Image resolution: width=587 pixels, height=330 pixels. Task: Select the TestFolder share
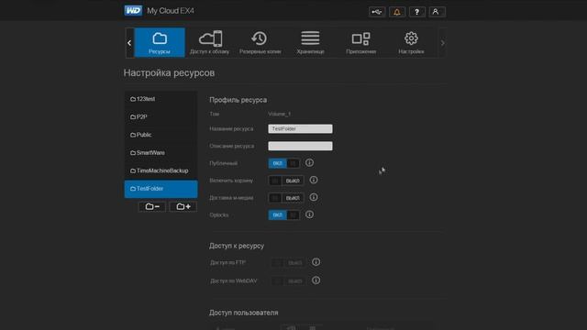pyautogui.click(x=161, y=189)
